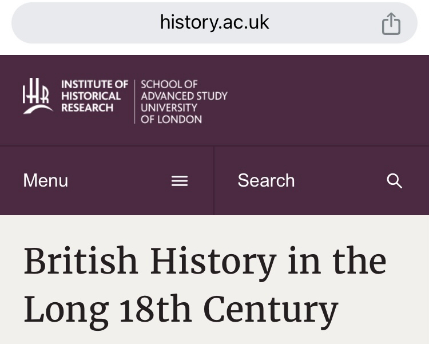This screenshot has width=429, height=344.
Task: Click the word HISTORICAL in the logo
Action: 91,96
